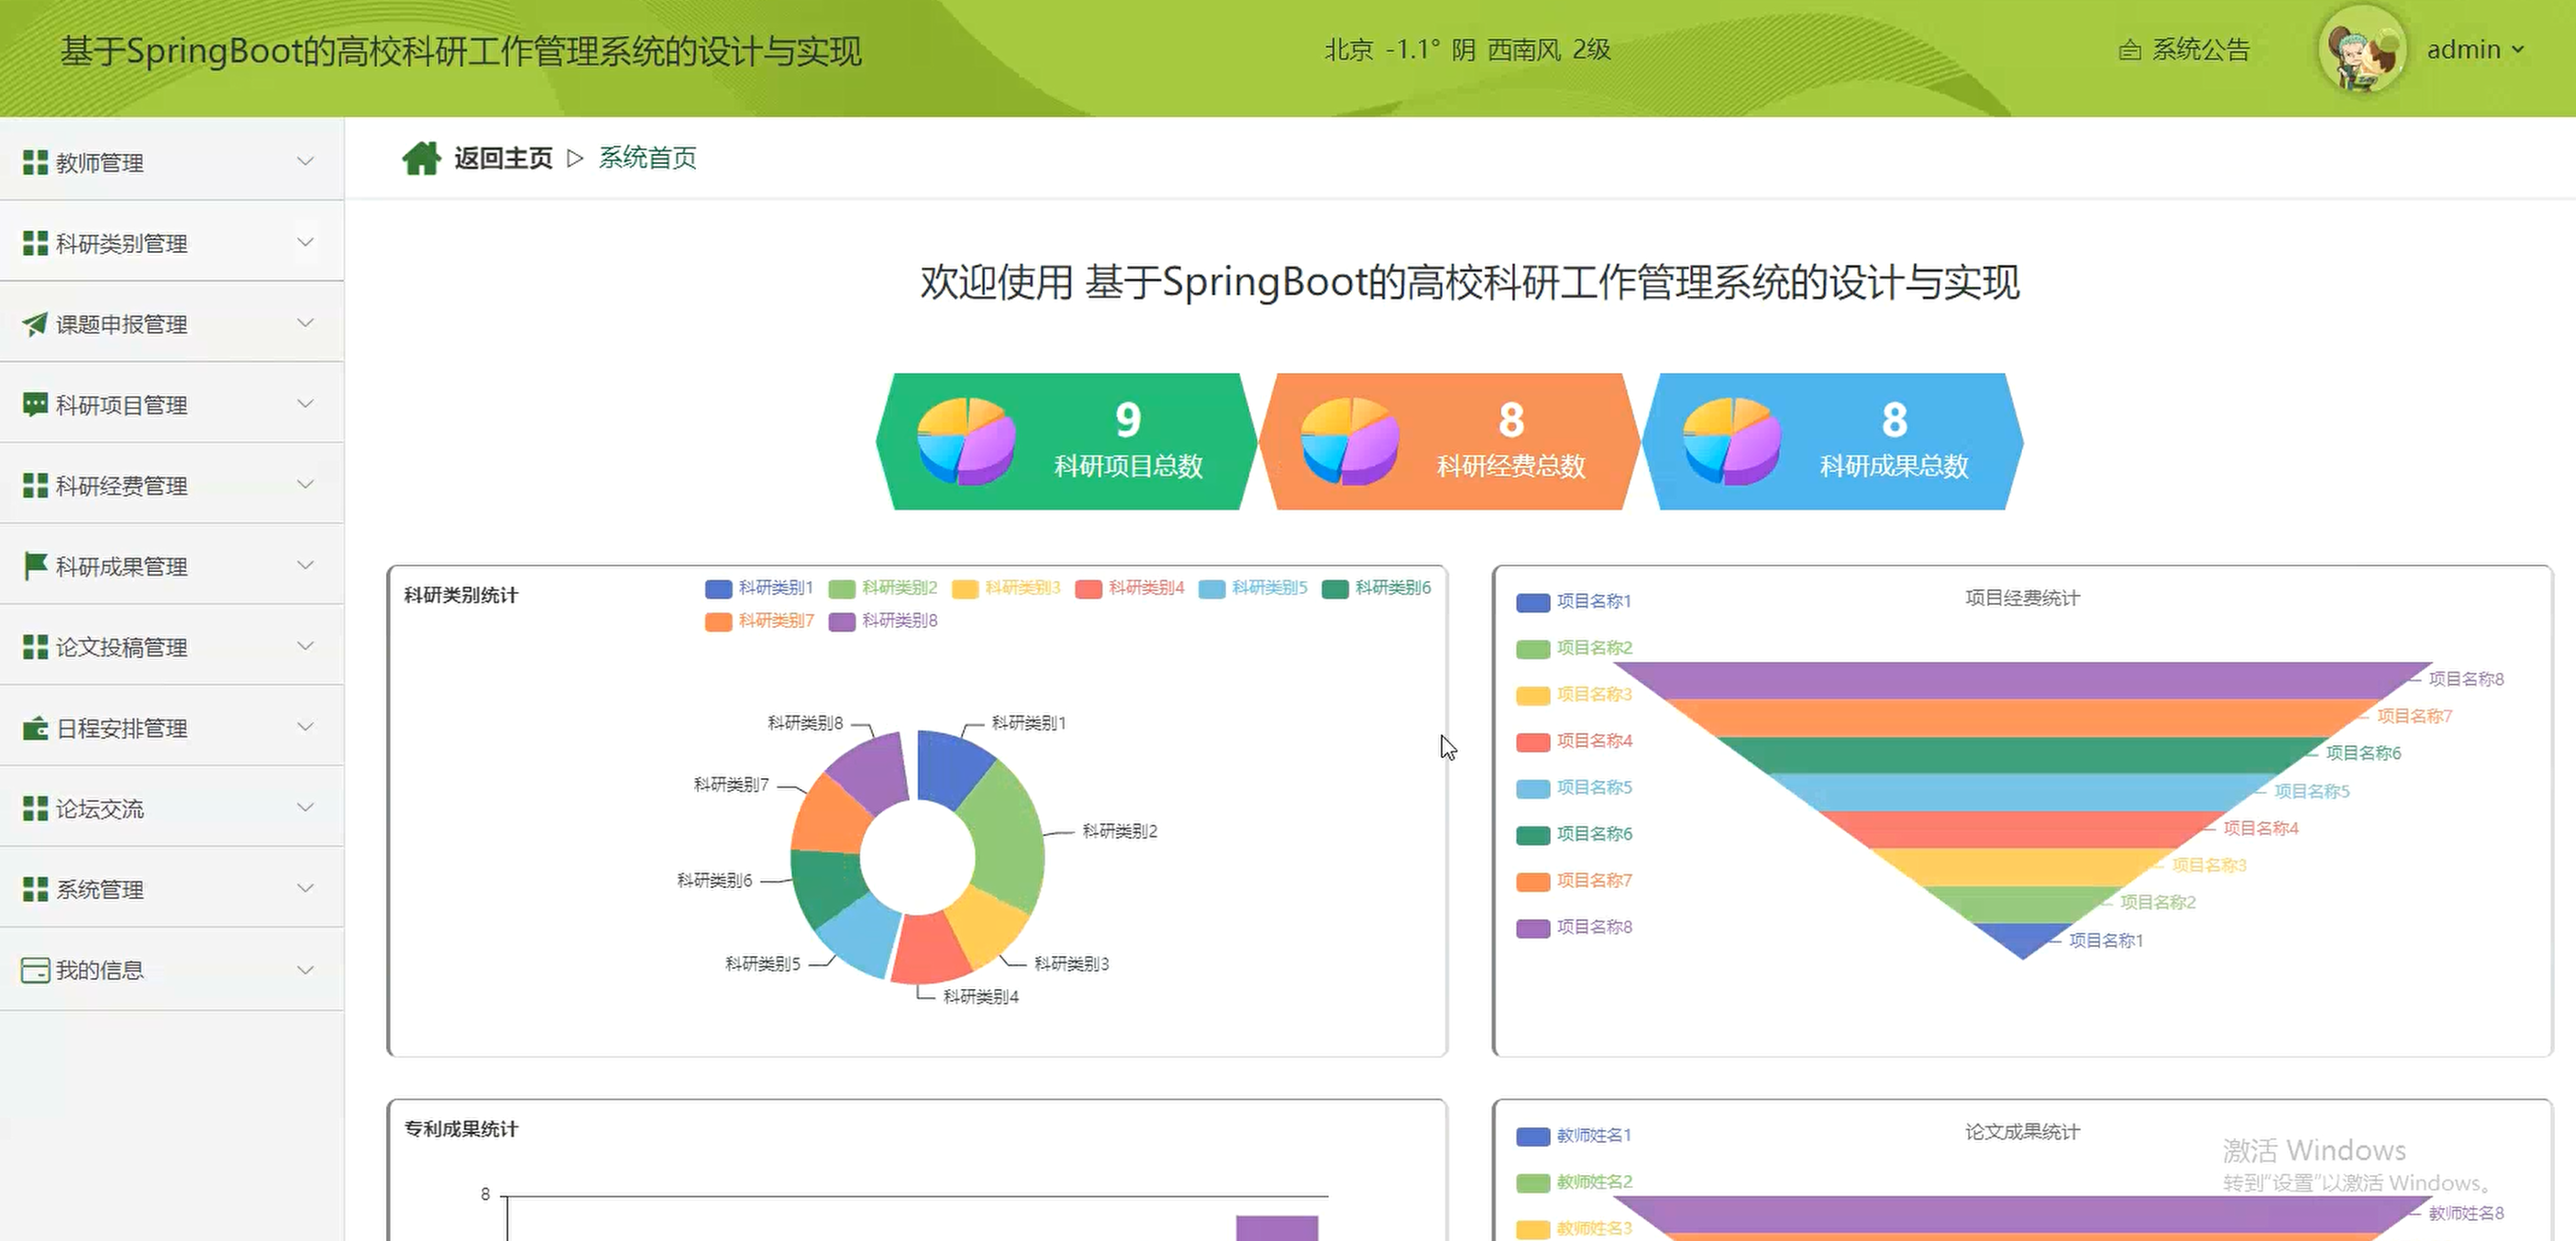Click the 科研成果总数 label on blue card

click(1894, 466)
